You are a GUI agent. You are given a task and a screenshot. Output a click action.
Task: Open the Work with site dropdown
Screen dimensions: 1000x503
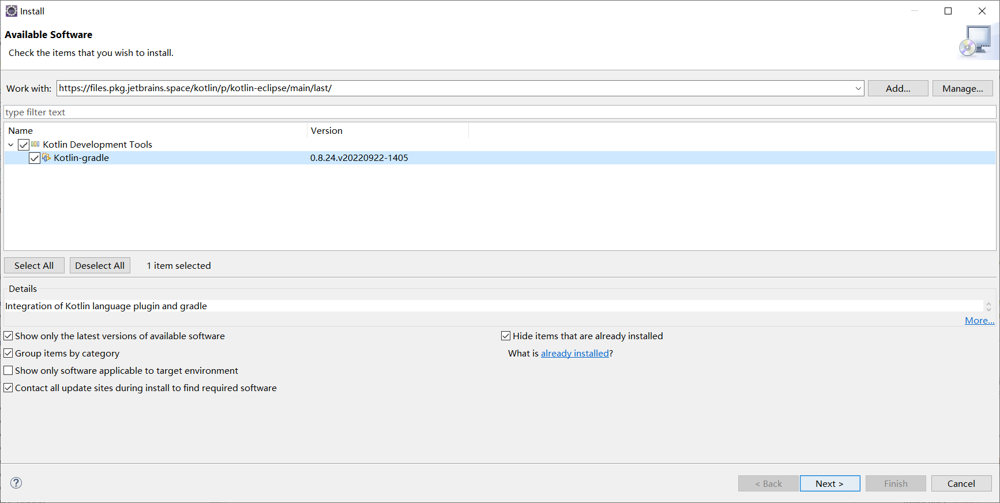click(x=858, y=88)
